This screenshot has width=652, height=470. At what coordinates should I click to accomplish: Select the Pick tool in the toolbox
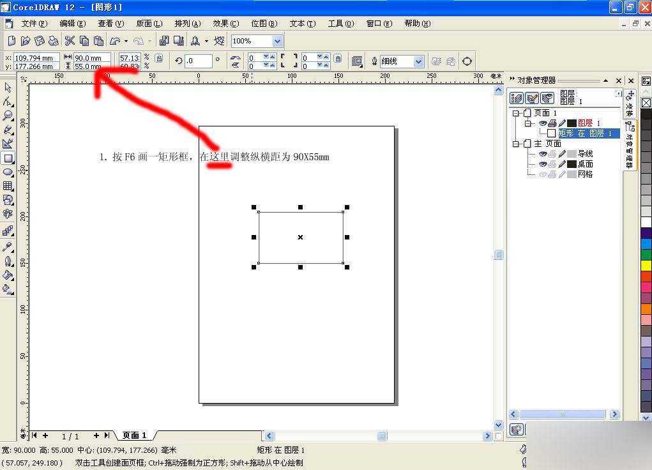(8, 87)
